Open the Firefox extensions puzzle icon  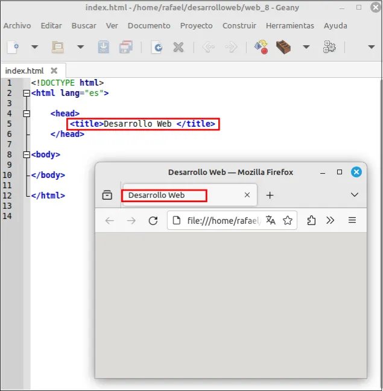tap(311, 220)
